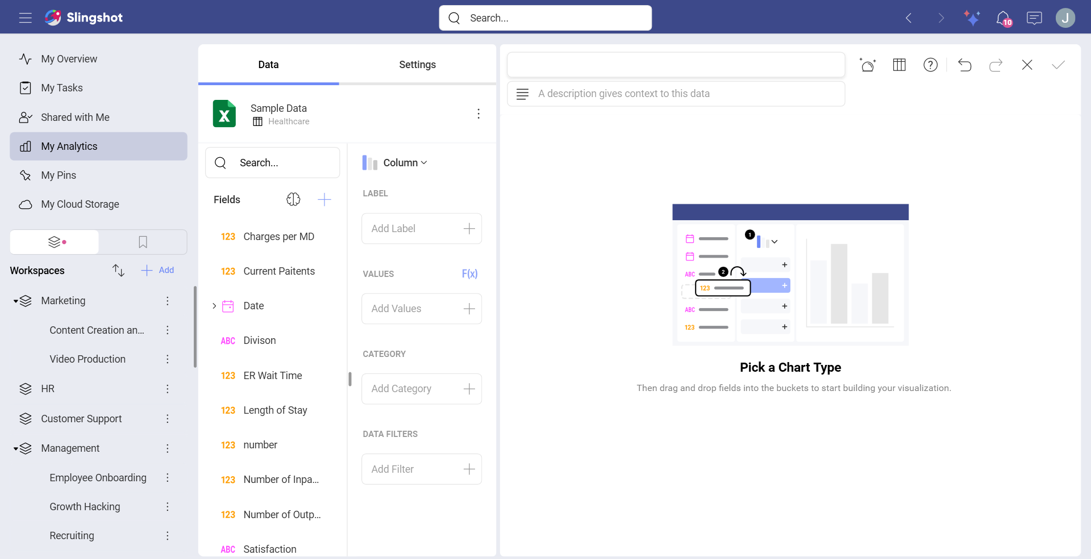Open My Pins

pos(98,175)
